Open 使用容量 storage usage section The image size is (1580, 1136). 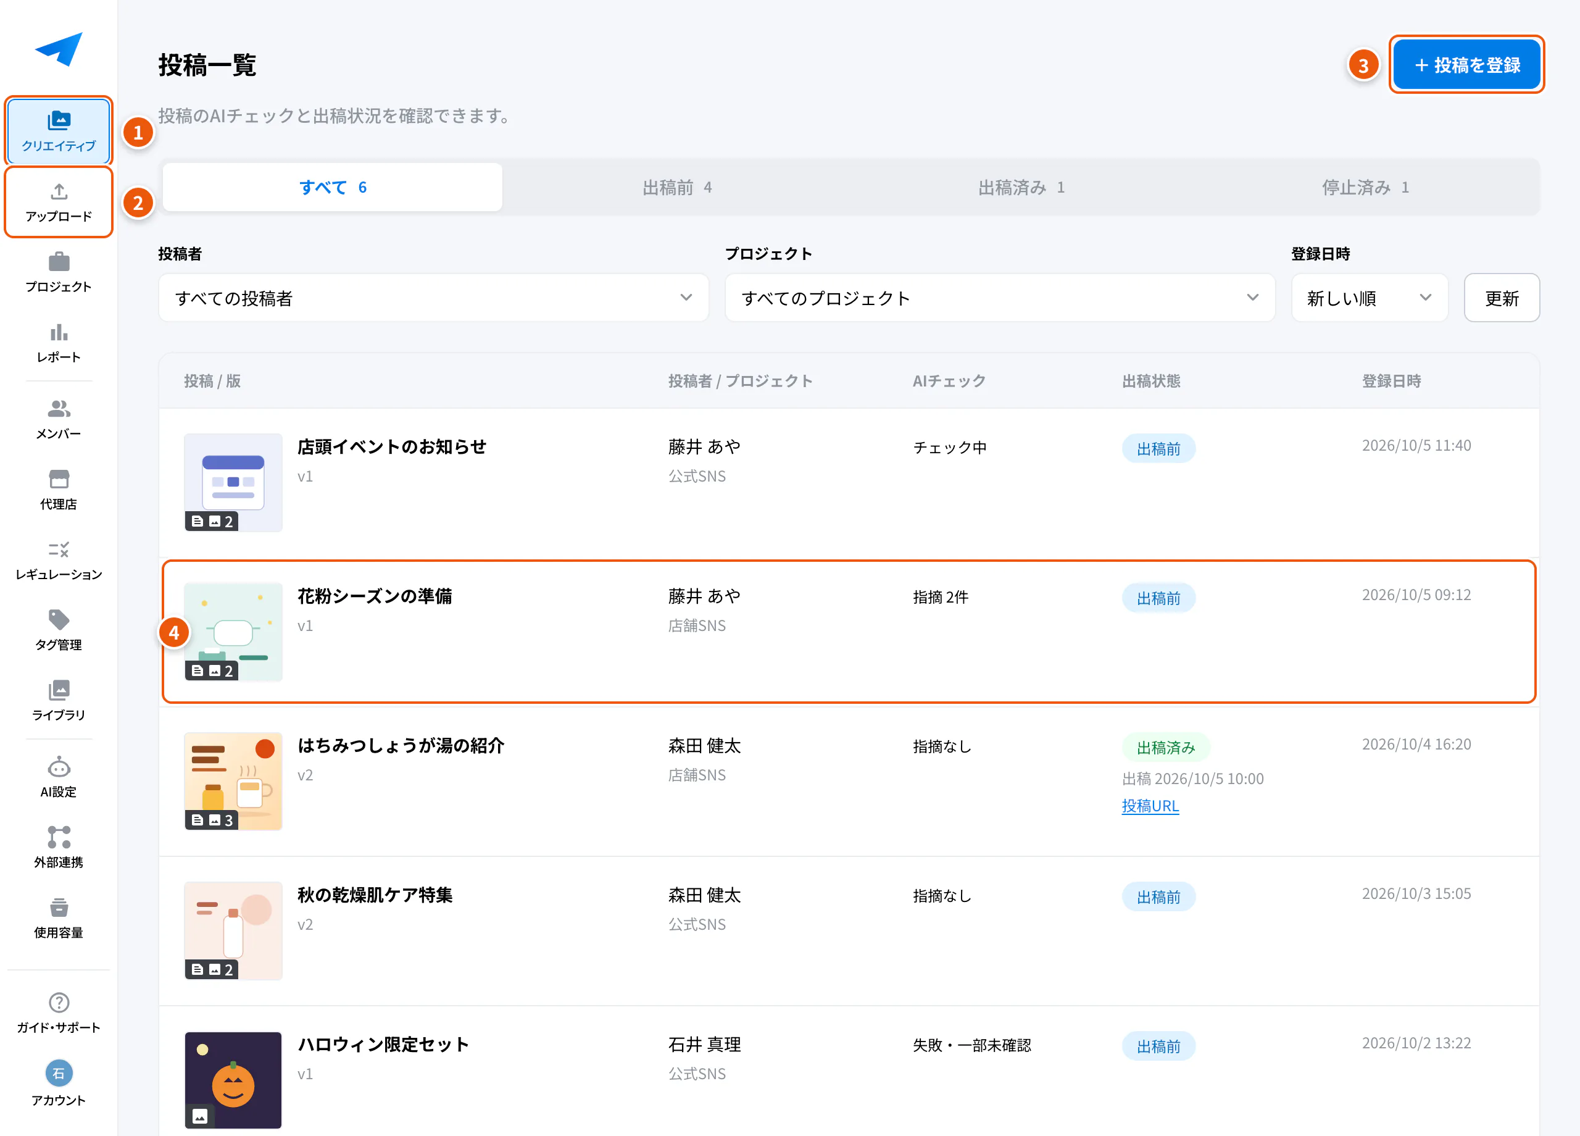[x=59, y=919]
